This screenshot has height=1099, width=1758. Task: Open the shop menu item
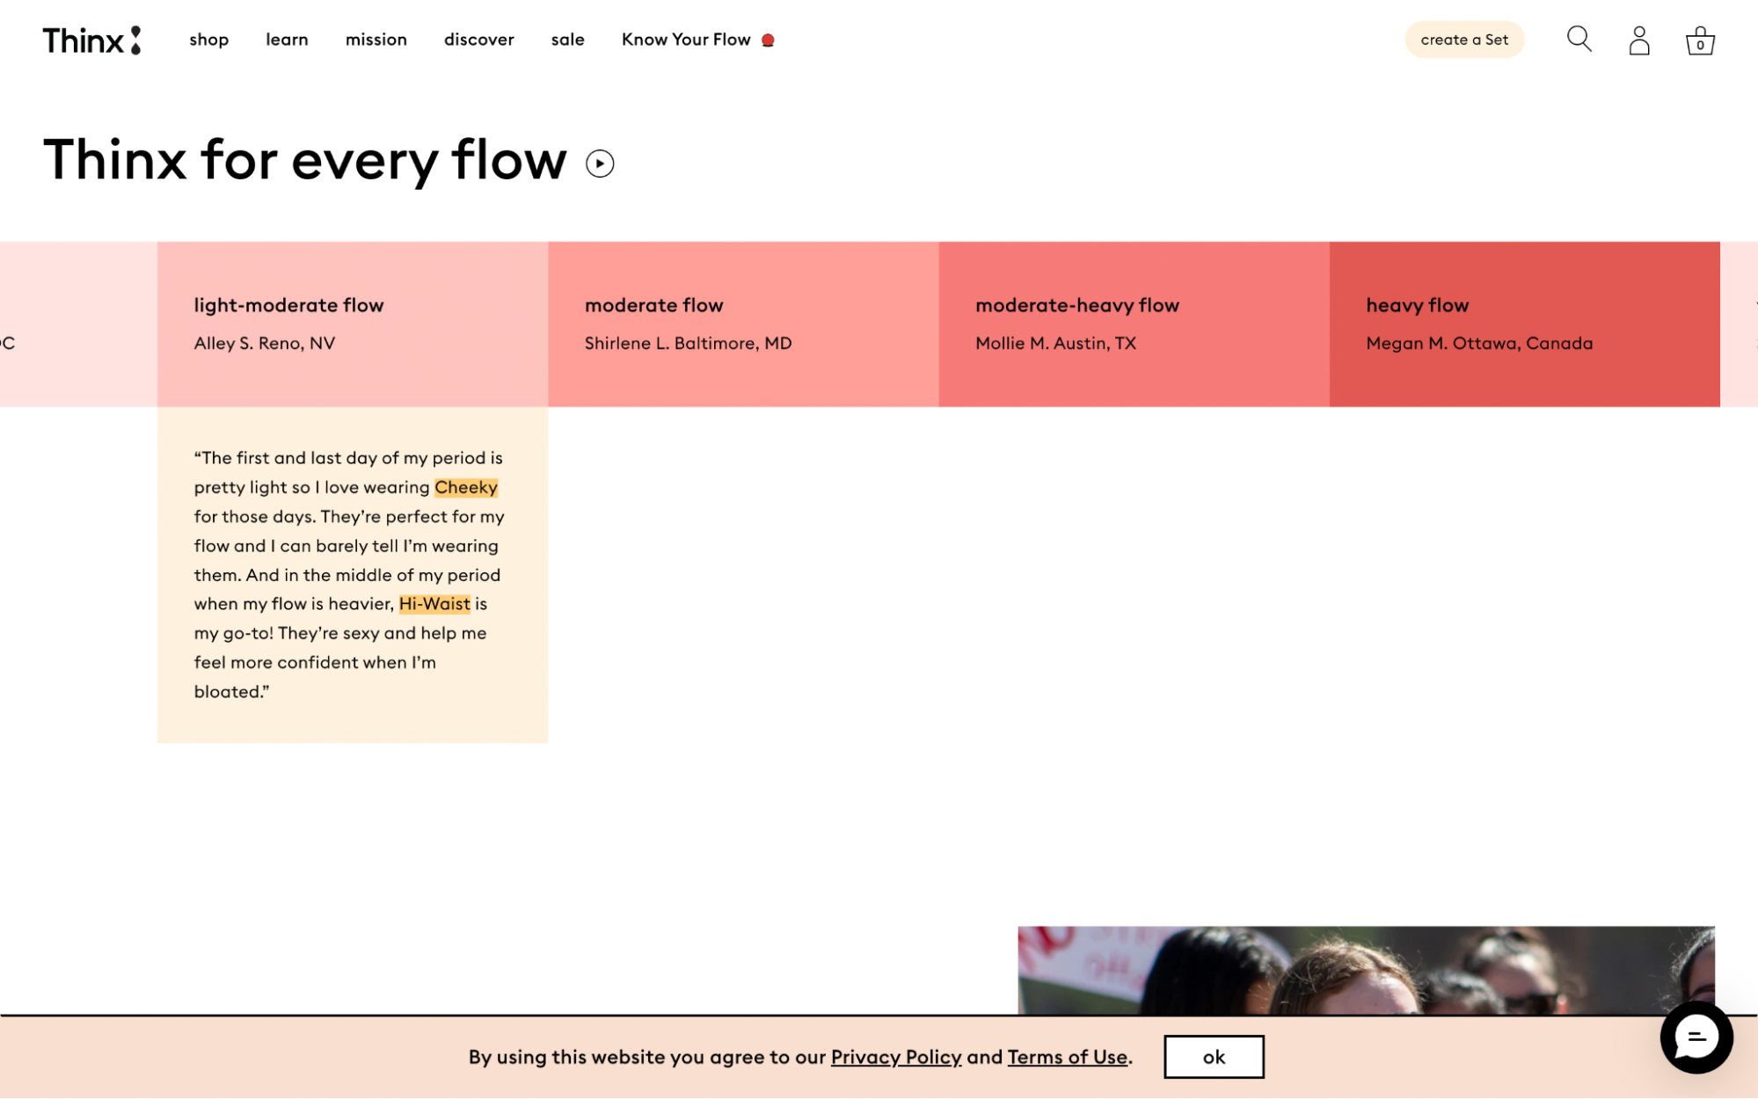(x=209, y=40)
